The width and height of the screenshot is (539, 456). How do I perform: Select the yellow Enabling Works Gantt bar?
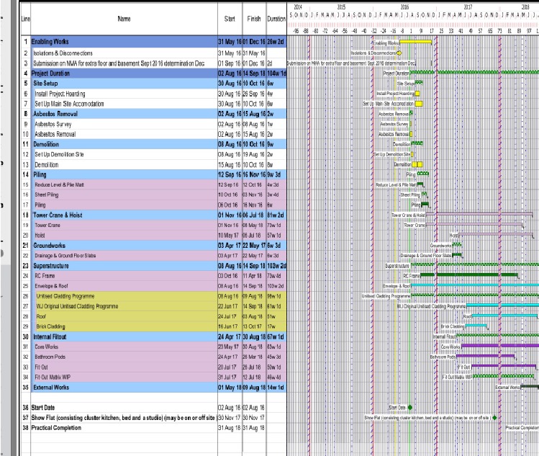point(415,43)
